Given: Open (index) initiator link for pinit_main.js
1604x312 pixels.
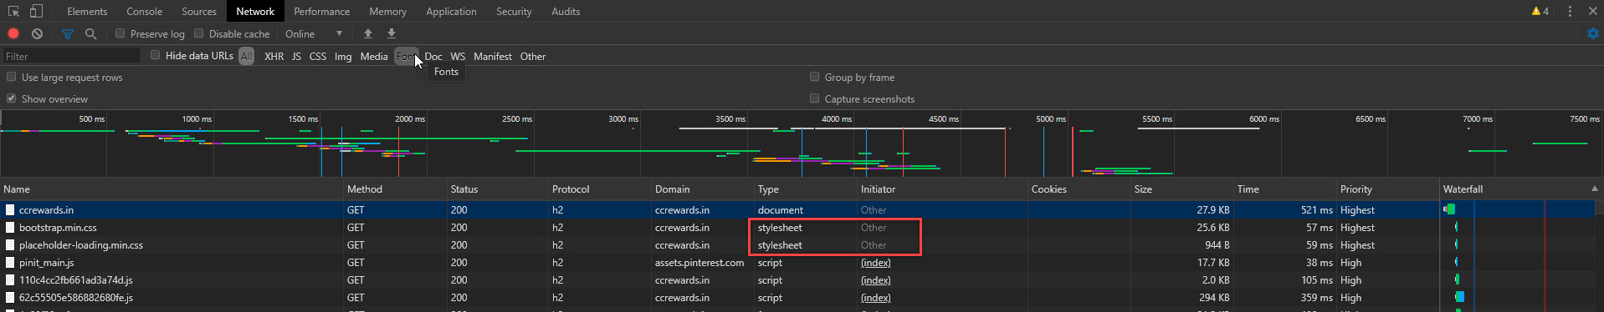Looking at the screenshot, I should (875, 262).
